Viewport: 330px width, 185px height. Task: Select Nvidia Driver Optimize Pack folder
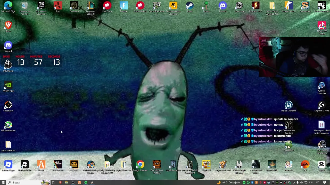[272, 8]
